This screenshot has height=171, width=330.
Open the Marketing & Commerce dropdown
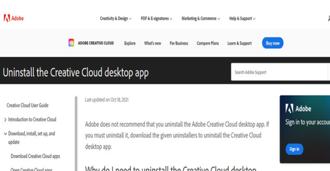200,19
